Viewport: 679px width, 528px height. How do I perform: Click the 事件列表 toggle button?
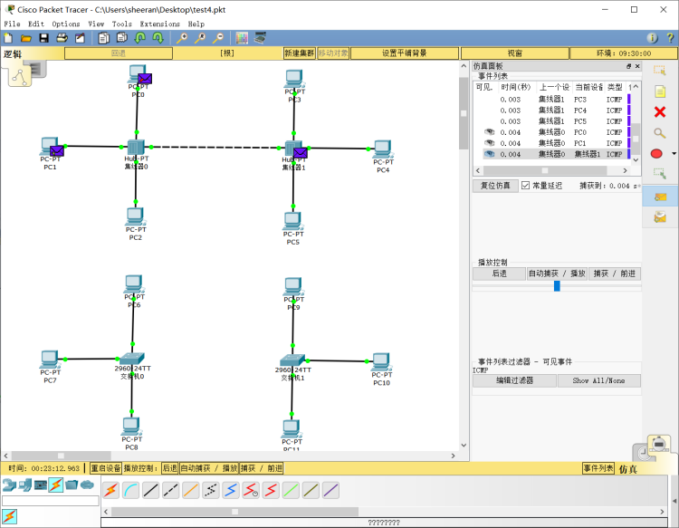[598, 468]
